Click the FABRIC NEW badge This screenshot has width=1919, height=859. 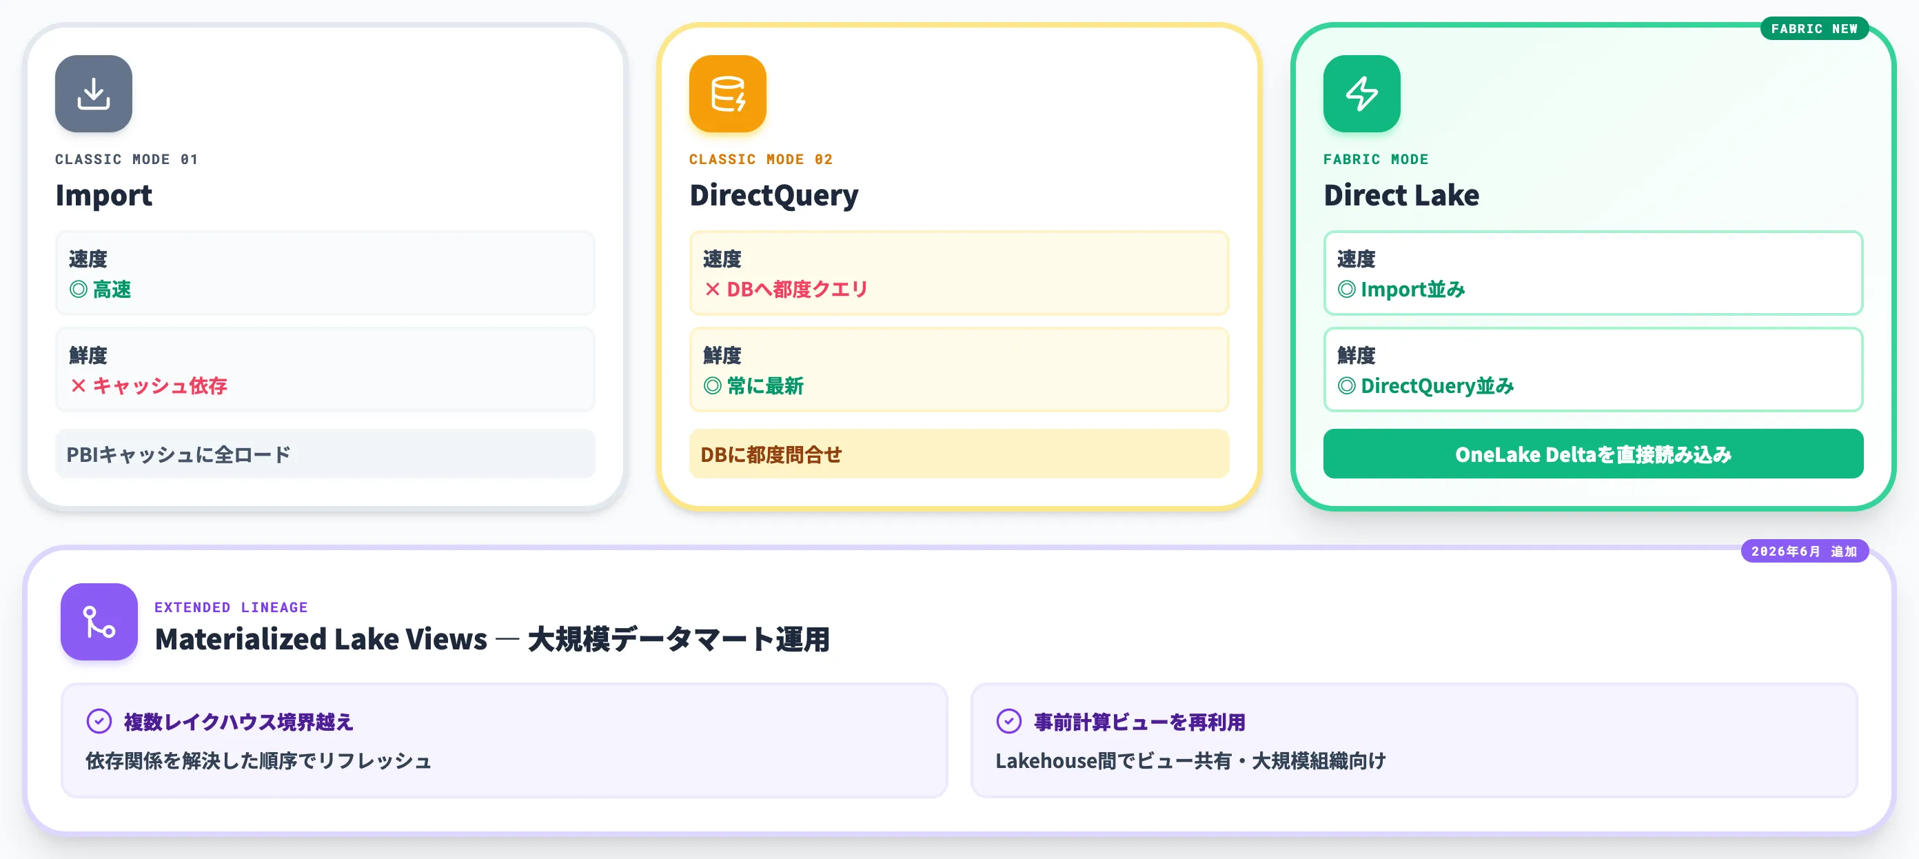1814,28
